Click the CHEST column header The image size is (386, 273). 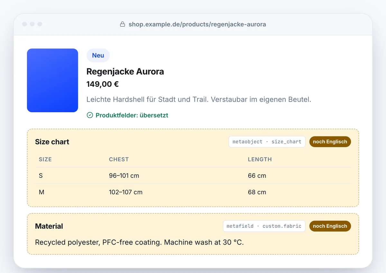click(x=119, y=159)
